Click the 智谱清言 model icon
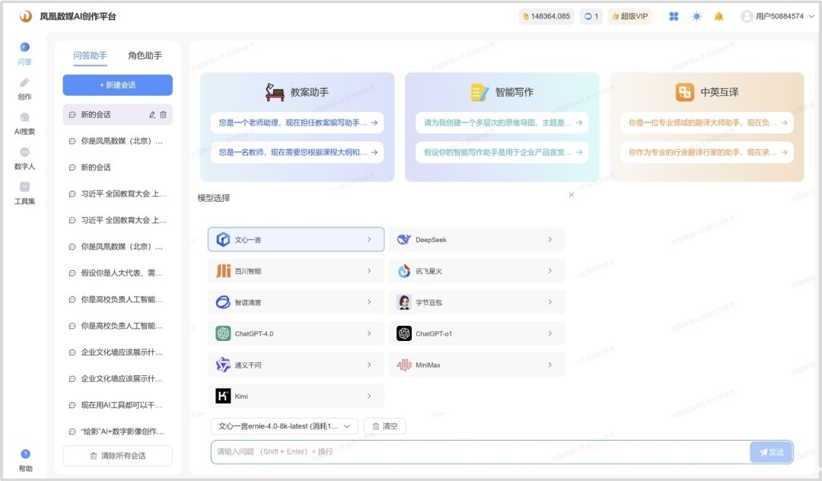Image resolution: width=822 pixels, height=481 pixels. [223, 302]
